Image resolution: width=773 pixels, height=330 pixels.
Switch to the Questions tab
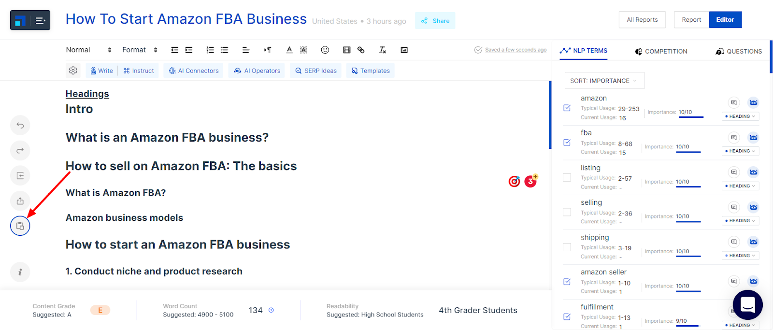pos(739,51)
